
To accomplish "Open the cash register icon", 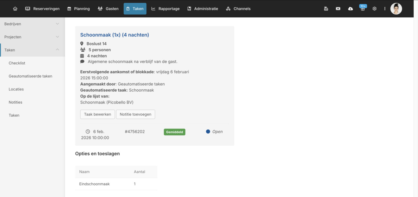I will [326, 9].
